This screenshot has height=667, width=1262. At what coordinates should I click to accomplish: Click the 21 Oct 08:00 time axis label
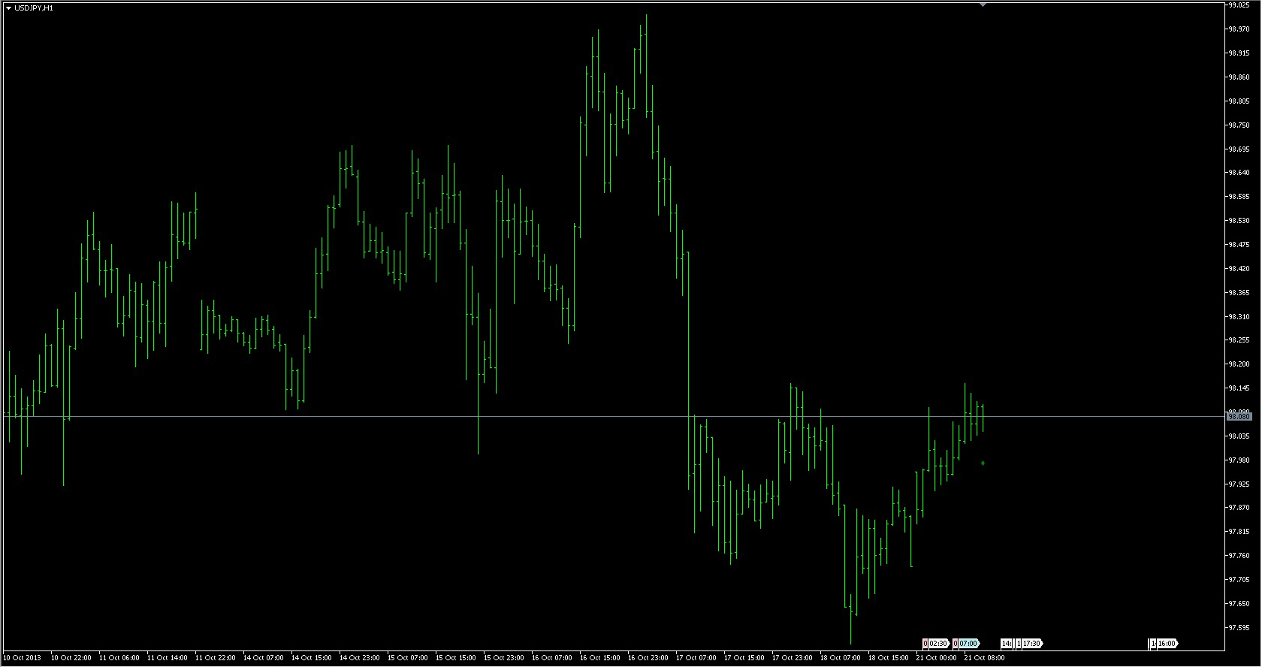tap(984, 658)
